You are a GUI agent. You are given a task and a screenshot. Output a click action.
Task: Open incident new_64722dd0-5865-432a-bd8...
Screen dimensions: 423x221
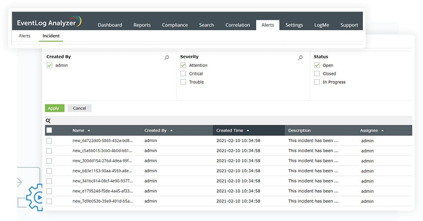(102, 141)
